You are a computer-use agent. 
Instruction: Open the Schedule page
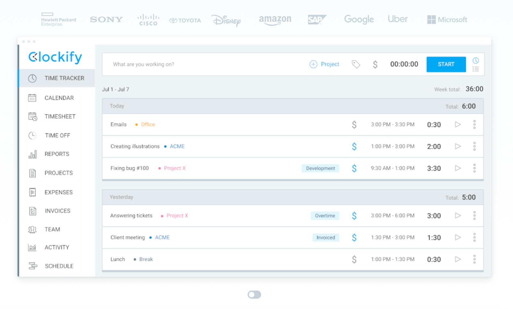(x=59, y=266)
